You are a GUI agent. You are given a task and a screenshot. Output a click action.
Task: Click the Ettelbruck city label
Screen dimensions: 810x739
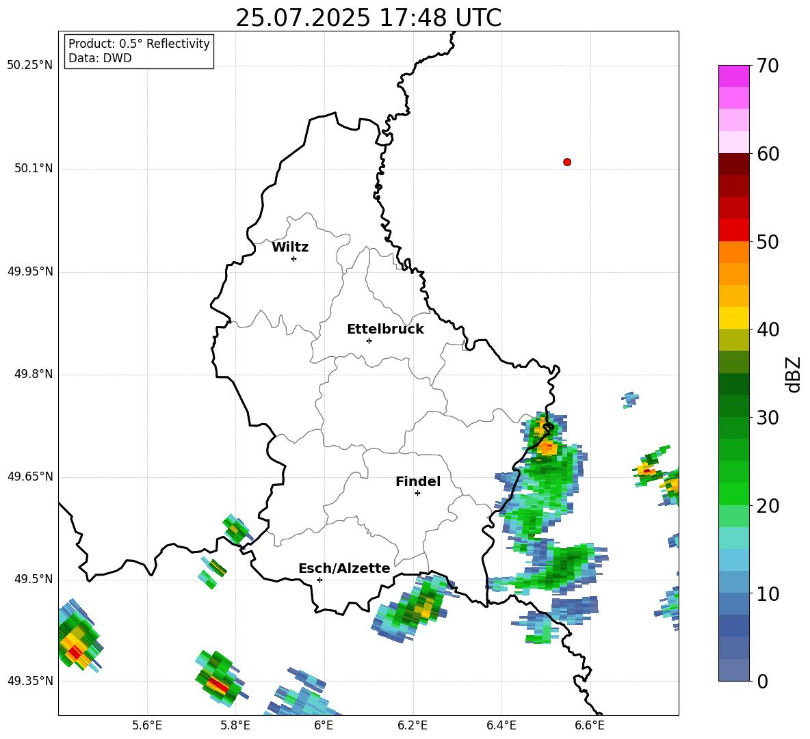pyautogui.click(x=385, y=330)
